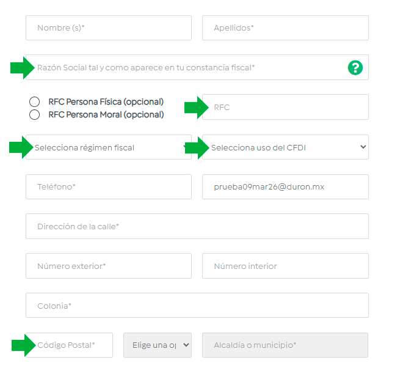Focus the Código Postal field

pos(72,345)
